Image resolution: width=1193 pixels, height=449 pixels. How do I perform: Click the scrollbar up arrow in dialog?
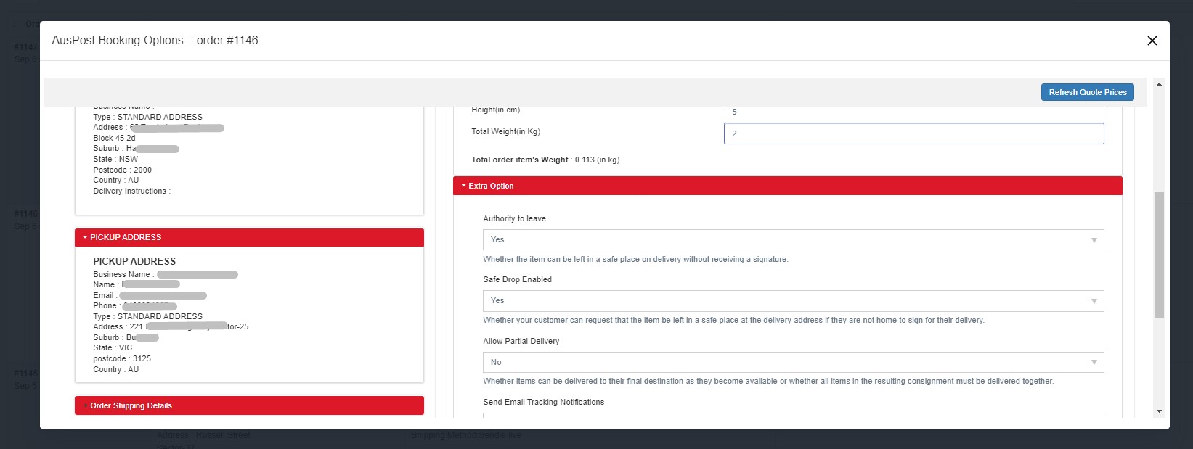click(1159, 84)
